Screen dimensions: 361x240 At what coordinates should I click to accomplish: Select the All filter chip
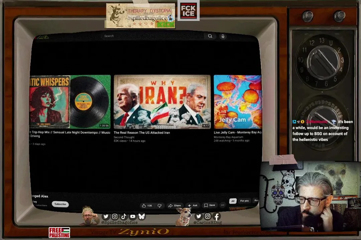[x=233, y=201]
